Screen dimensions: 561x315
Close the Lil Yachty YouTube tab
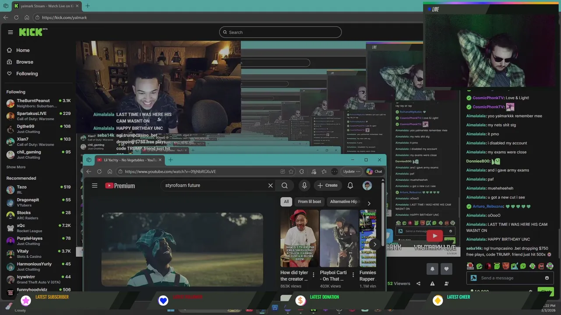coord(160,160)
